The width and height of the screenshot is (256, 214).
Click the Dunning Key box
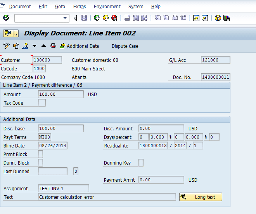(x=141, y=163)
